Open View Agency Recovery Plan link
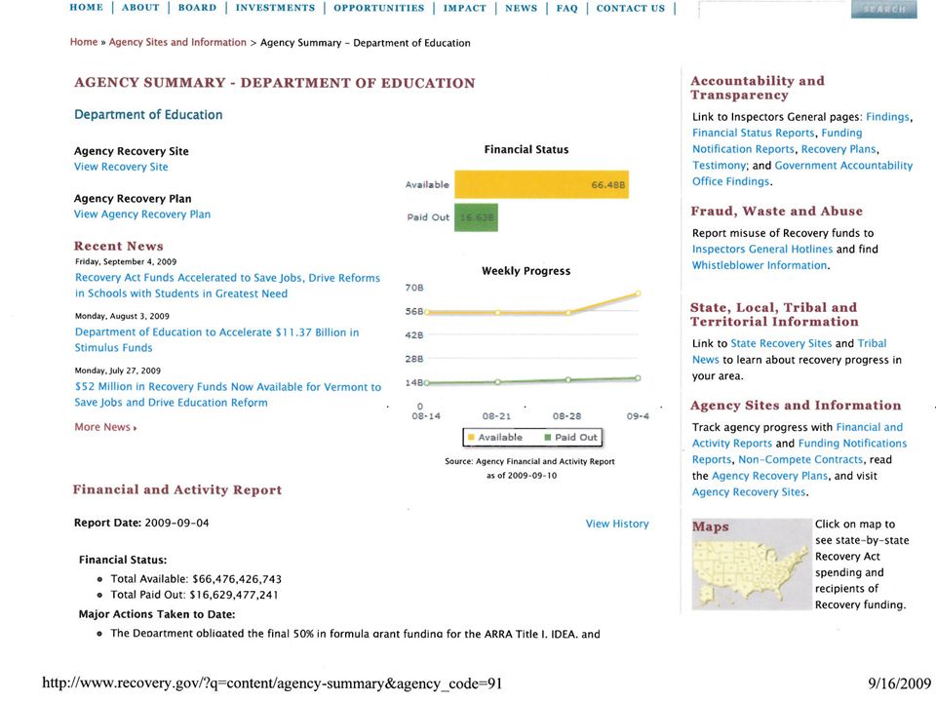 tap(142, 214)
